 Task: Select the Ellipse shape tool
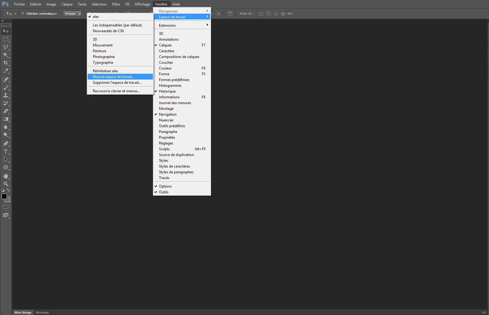pos(6,167)
